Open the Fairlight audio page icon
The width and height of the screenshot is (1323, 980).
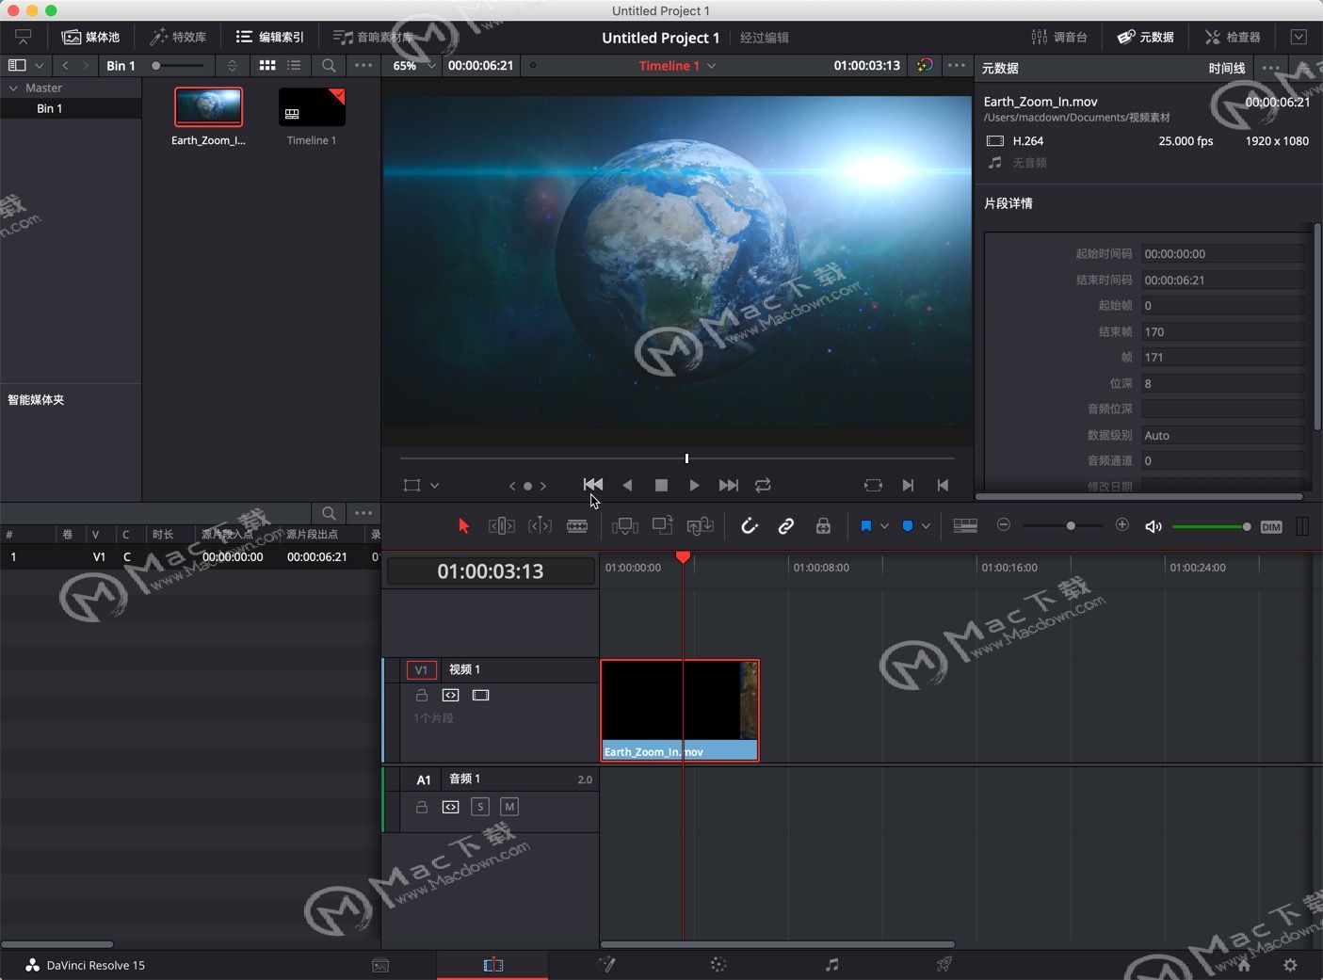point(831,965)
